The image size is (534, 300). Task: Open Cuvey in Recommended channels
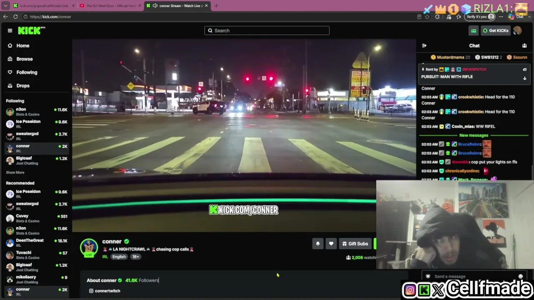coord(37,218)
